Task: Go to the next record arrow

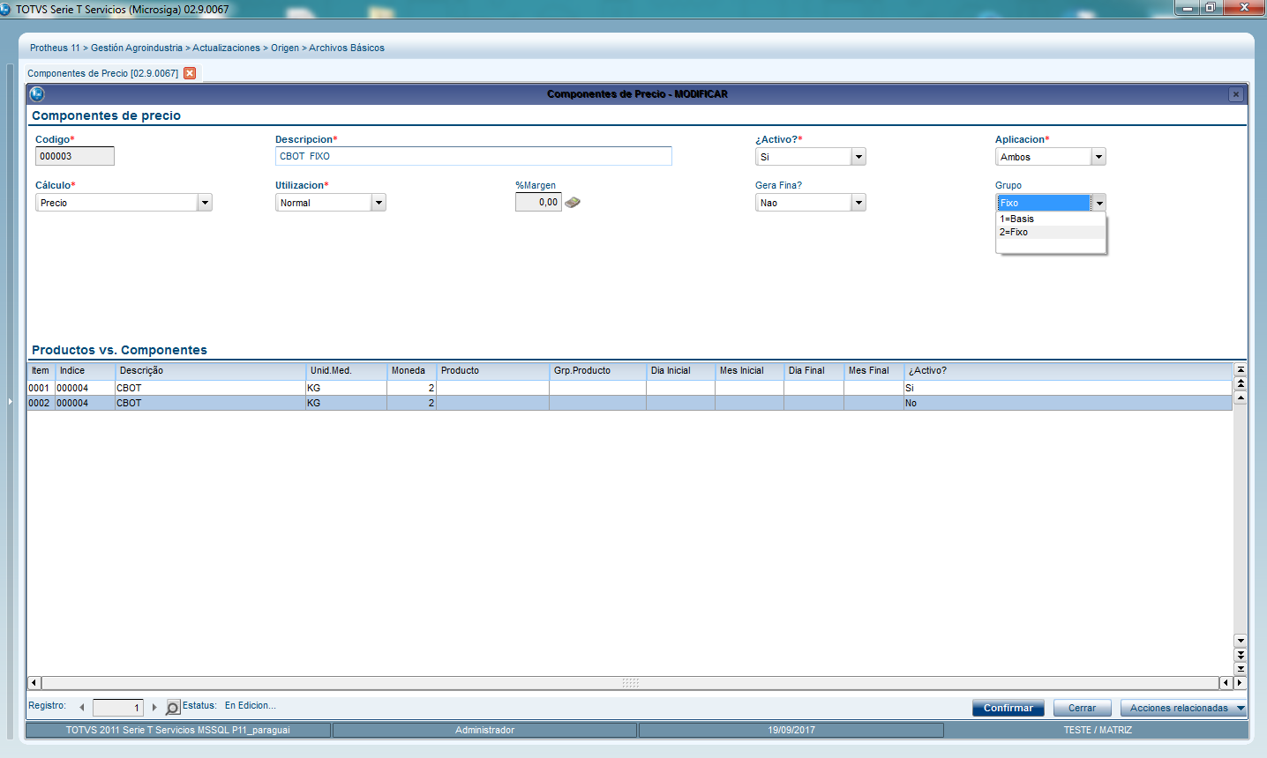Action: point(154,707)
